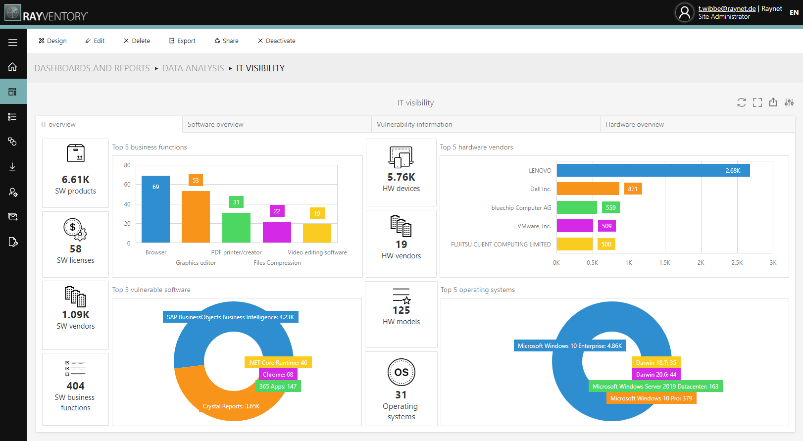The width and height of the screenshot is (803, 441).
Task: Click the orange Graphics editor bar
Action: [196, 217]
